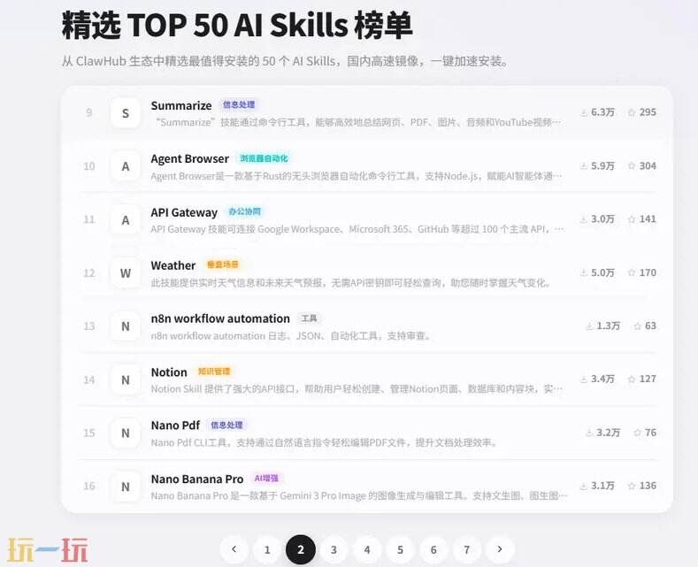Open n8n workflow automation title
Screen dimensions: 698x567
point(220,318)
